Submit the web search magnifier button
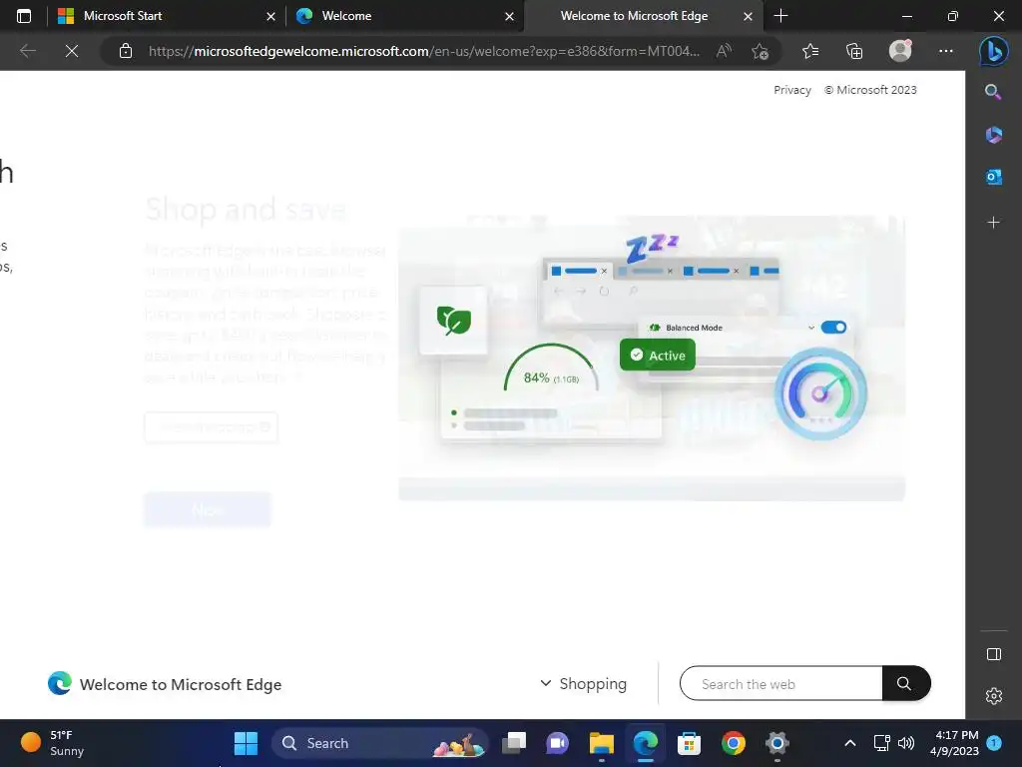 pos(905,683)
